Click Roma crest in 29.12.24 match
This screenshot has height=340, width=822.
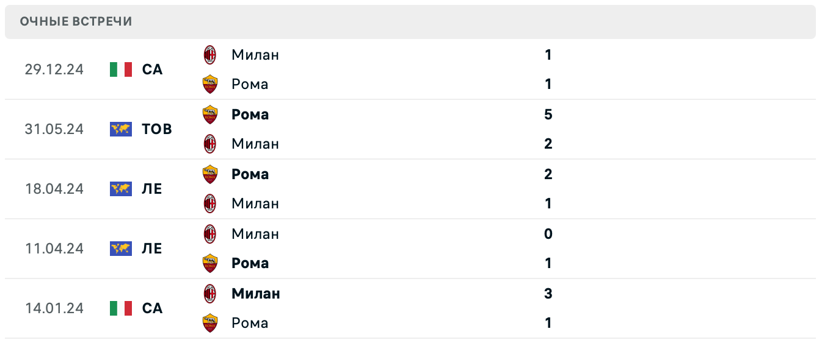coord(210,84)
